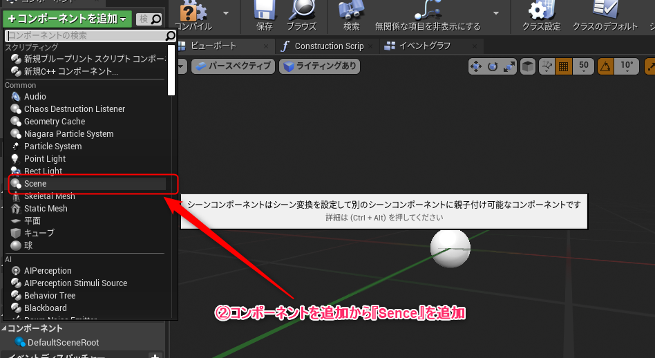Click the Perspective (パースペクティブ) view button

(232, 67)
